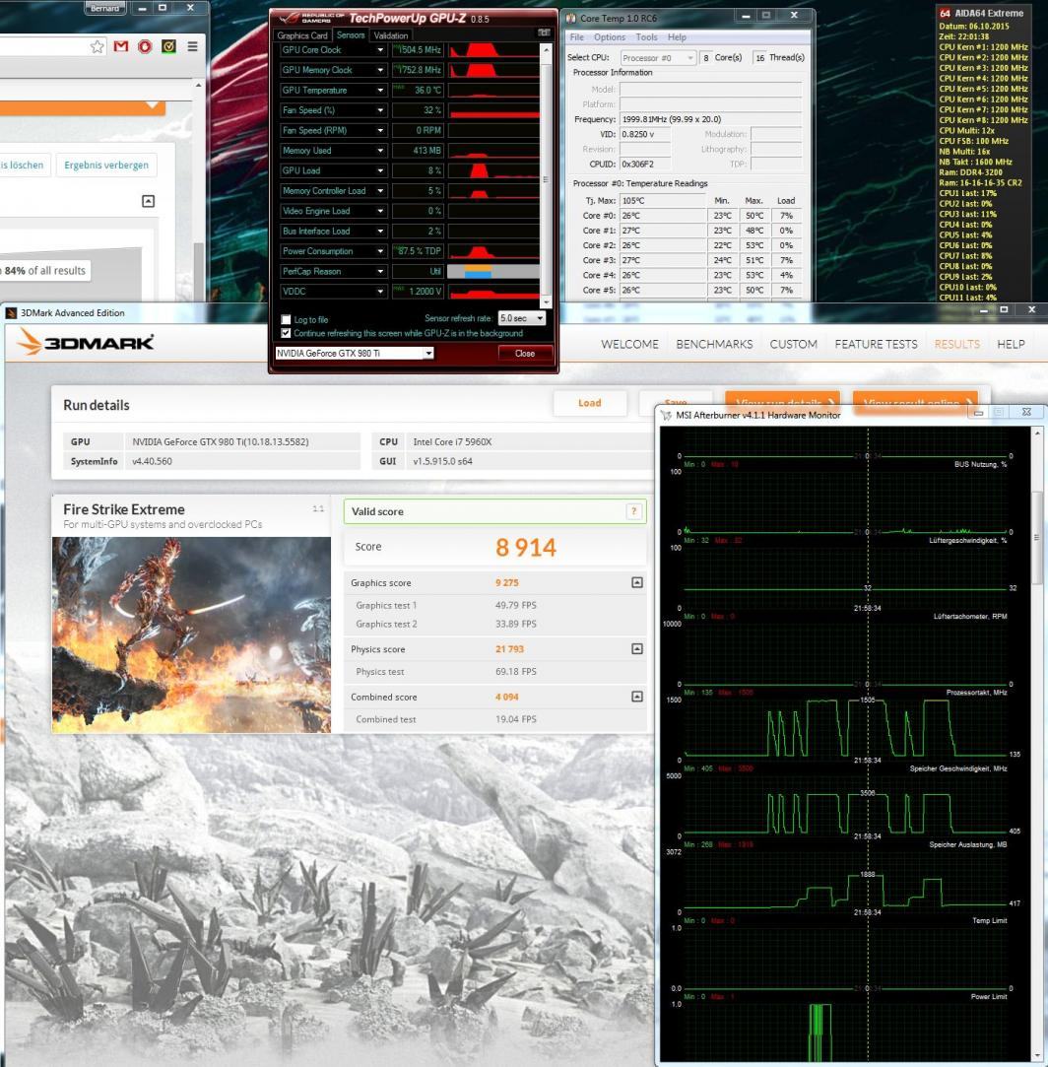This screenshot has width=1048, height=1067.
Task: Click the MSI Afterburner monitor title bar icon
Action: click(667, 415)
